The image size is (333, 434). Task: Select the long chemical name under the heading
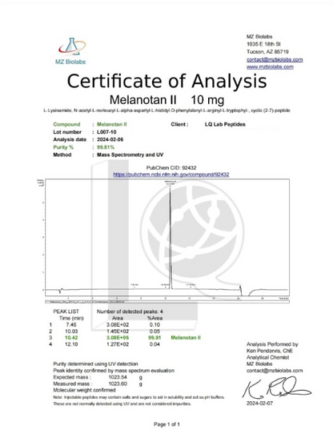tap(166, 111)
